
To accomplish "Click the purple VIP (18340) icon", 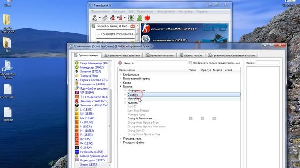I will 77,92.
